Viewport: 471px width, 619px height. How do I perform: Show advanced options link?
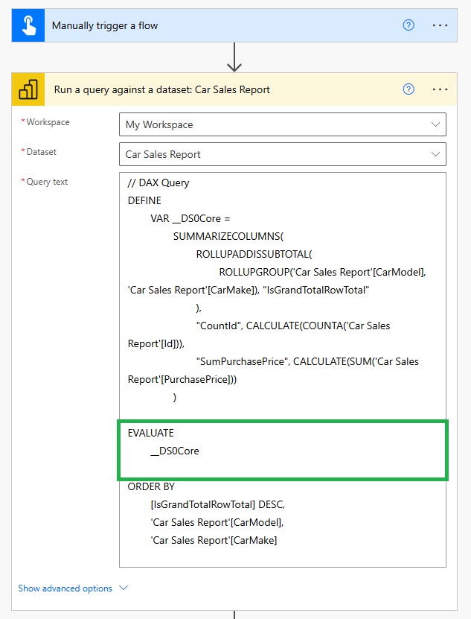(x=65, y=588)
